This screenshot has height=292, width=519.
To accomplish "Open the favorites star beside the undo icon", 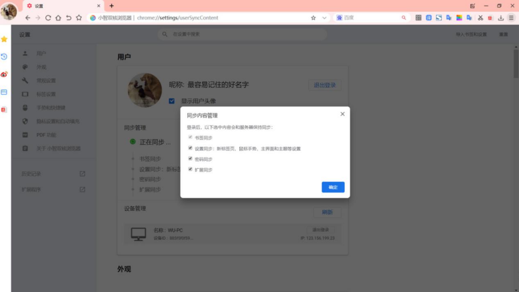I will pyautogui.click(x=79, y=18).
